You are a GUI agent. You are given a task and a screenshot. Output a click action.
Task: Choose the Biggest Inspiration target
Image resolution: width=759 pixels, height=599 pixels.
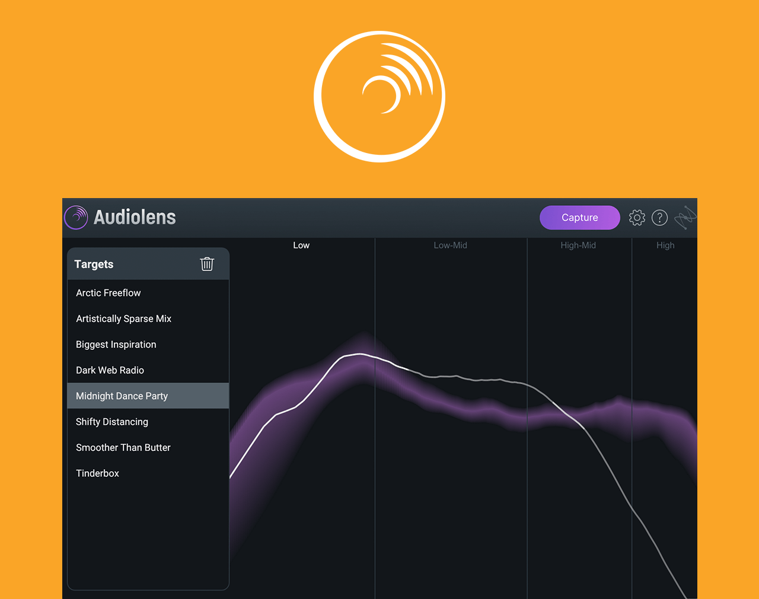[148, 345]
